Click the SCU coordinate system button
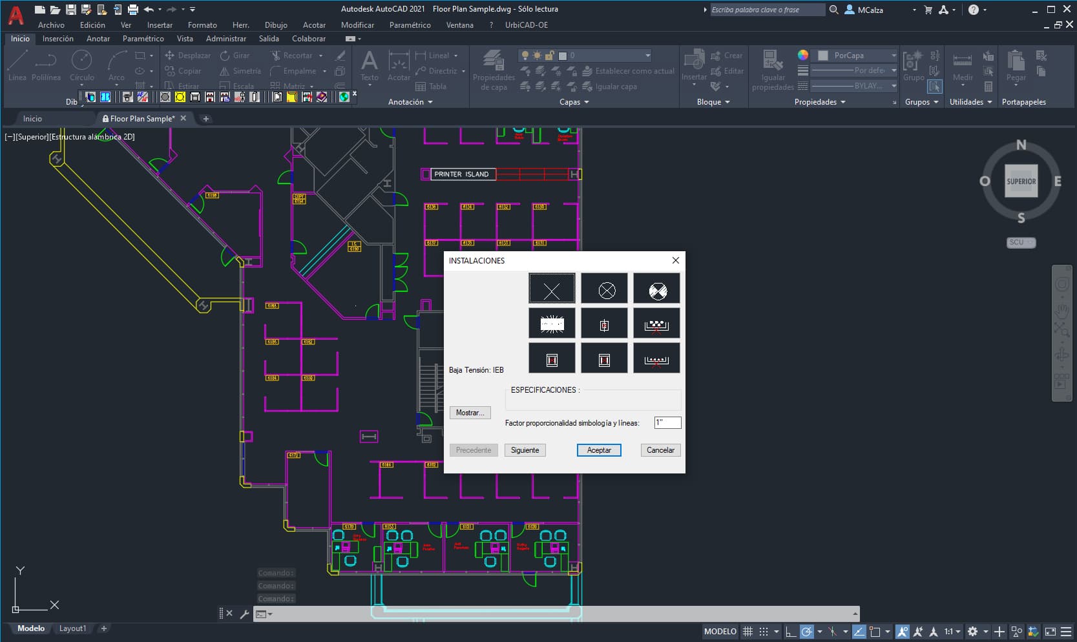Image resolution: width=1077 pixels, height=642 pixels. point(1021,242)
